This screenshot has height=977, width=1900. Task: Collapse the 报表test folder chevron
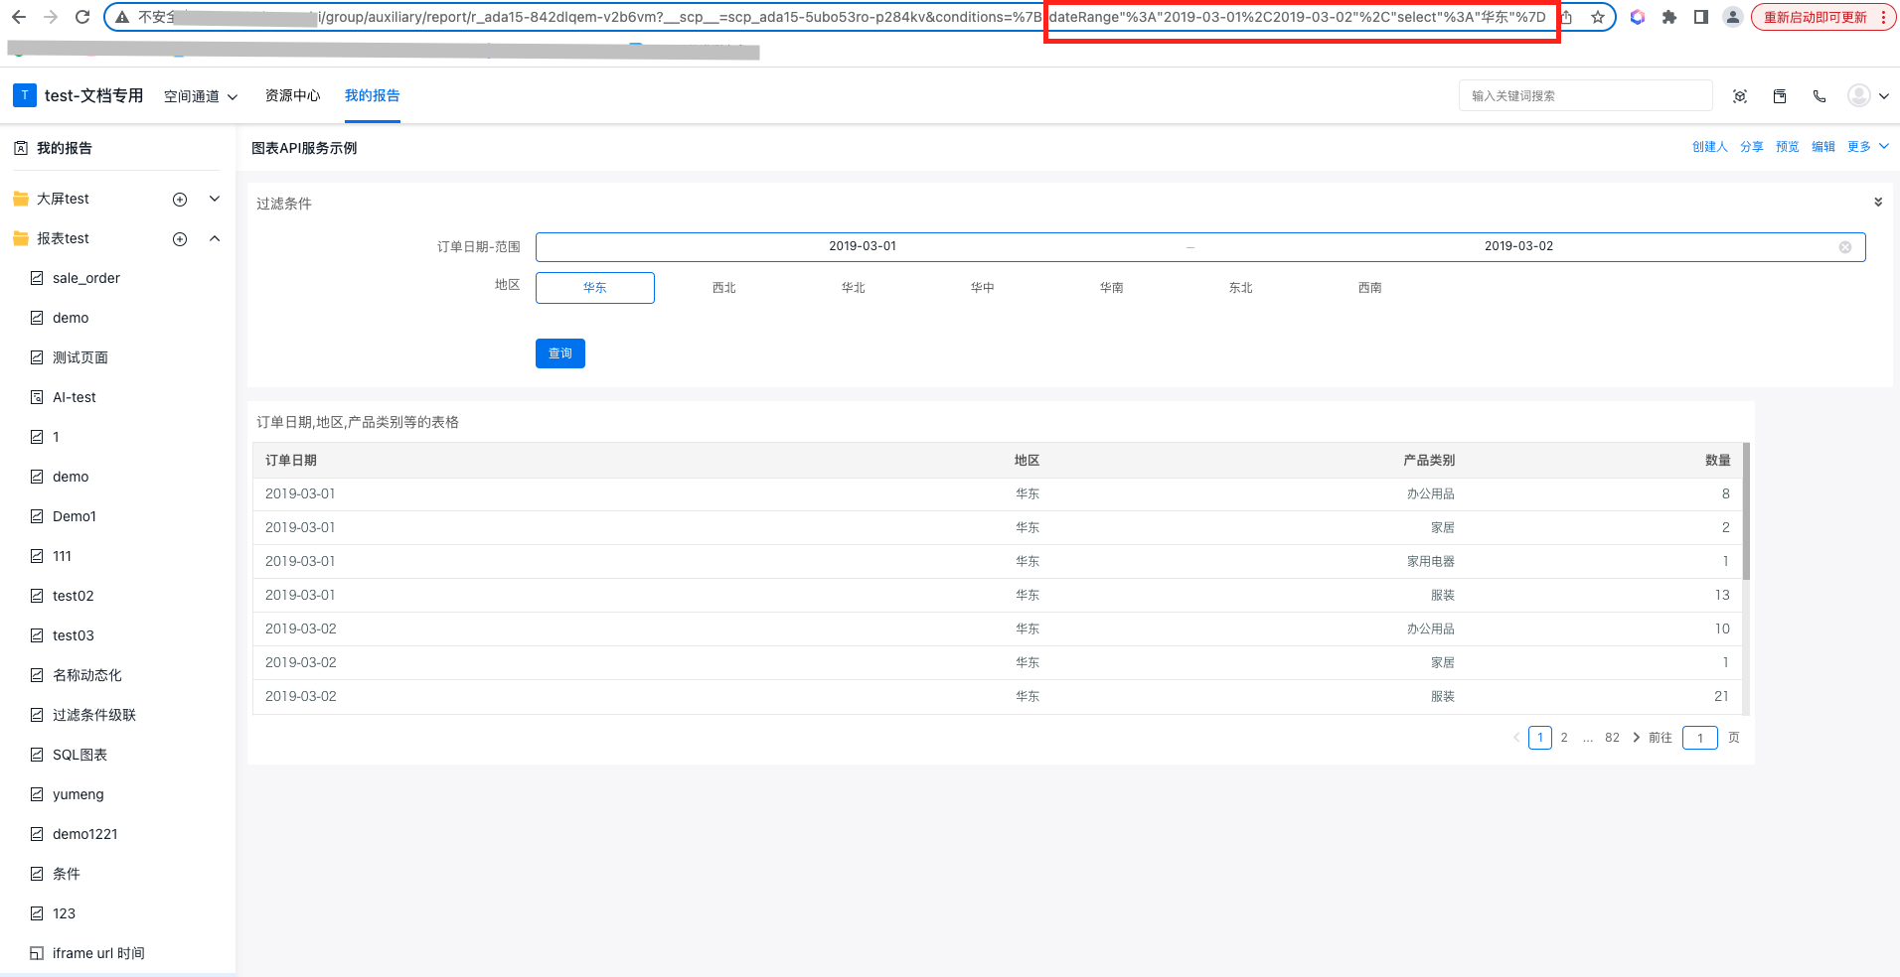pyautogui.click(x=215, y=238)
